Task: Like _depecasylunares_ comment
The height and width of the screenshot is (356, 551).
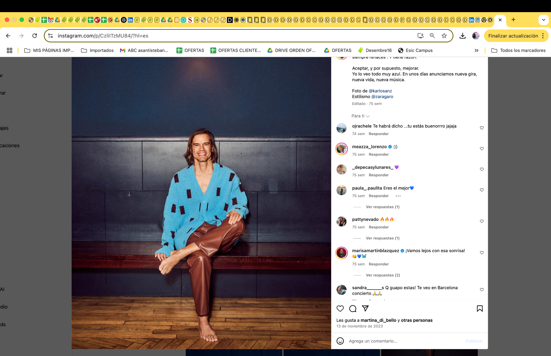Action: pyautogui.click(x=482, y=169)
